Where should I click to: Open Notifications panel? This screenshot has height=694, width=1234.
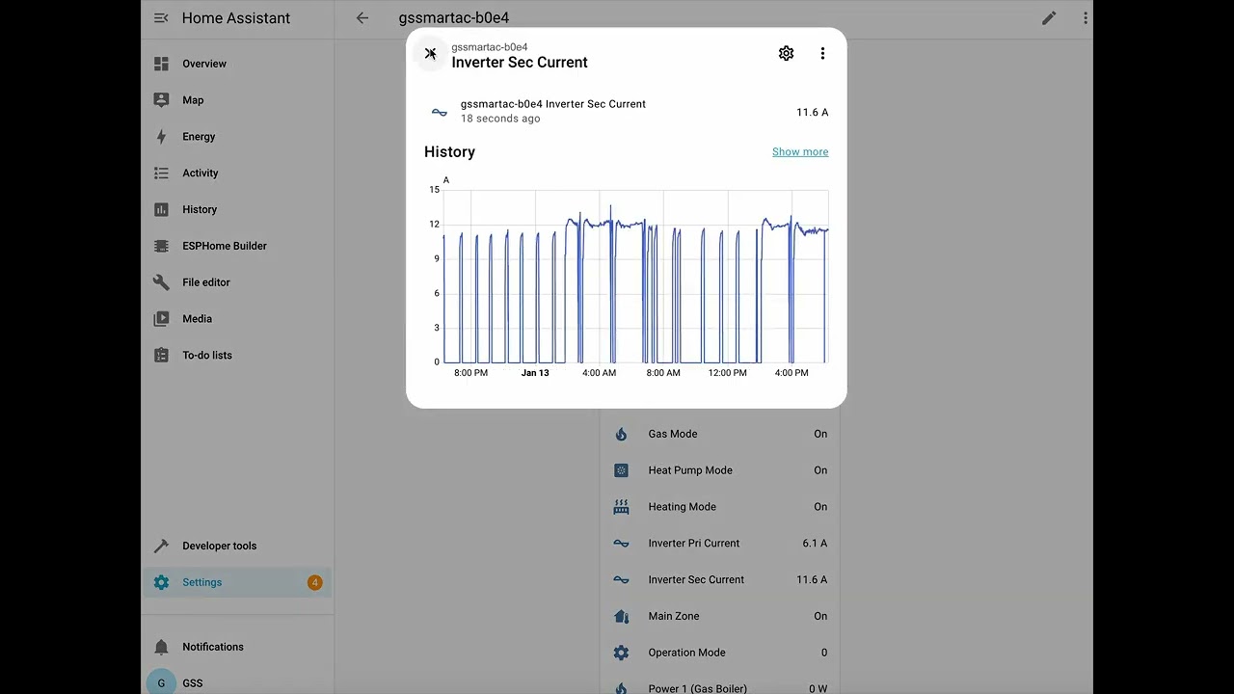point(236,647)
